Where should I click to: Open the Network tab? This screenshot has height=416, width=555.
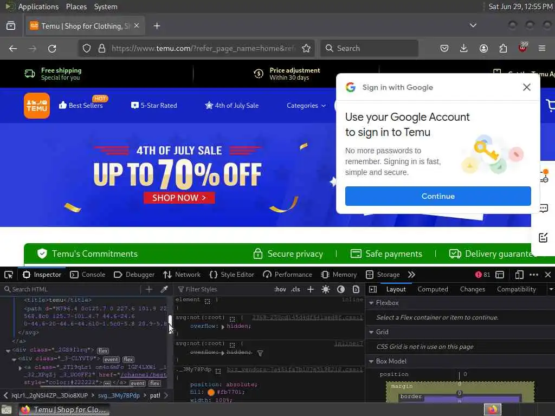click(x=182, y=275)
